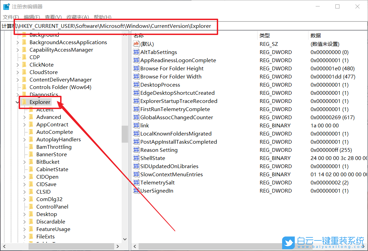This screenshot has height=251, width=368.
Task: Click the icon of SlowContextMenuEntries value
Action: [x=136, y=175]
